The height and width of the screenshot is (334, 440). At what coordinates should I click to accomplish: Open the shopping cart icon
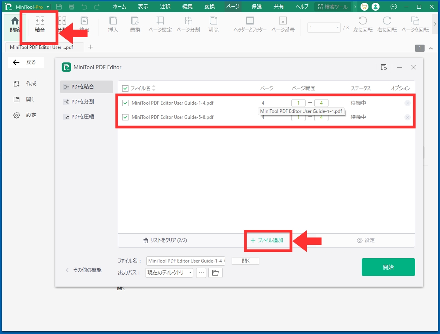(x=364, y=7)
